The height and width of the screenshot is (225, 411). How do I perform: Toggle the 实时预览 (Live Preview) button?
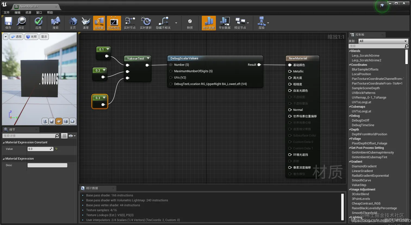pyautogui.click(x=114, y=23)
